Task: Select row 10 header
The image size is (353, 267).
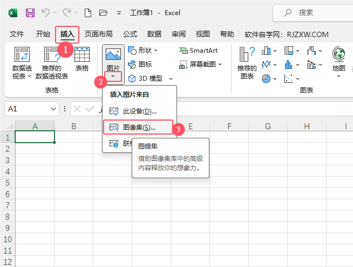Action: point(8,239)
